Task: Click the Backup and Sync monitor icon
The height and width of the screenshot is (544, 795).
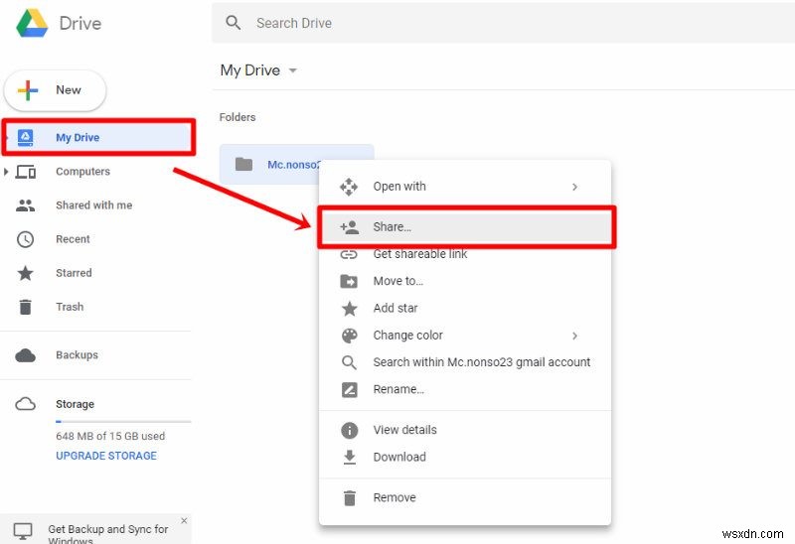Action: point(23,531)
